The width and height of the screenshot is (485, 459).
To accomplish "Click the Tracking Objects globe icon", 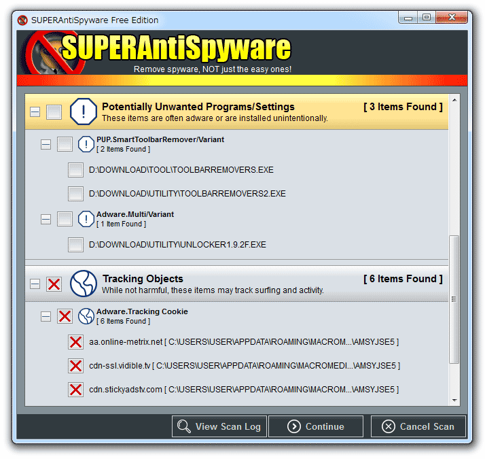I will pos(83,284).
